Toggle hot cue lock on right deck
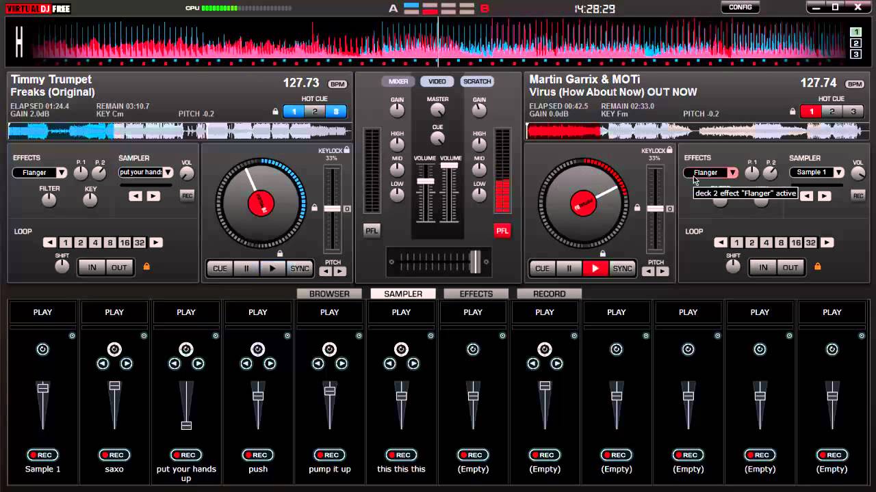 793,111
